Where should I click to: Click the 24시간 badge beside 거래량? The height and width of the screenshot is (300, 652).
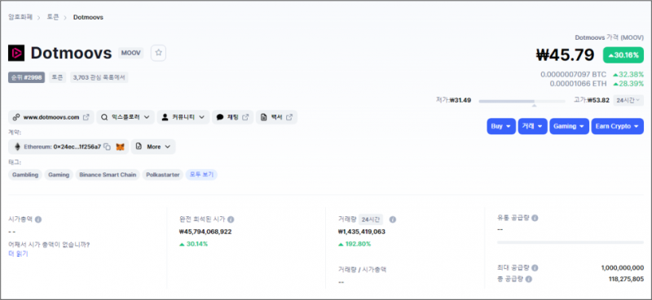[x=371, y=220]
